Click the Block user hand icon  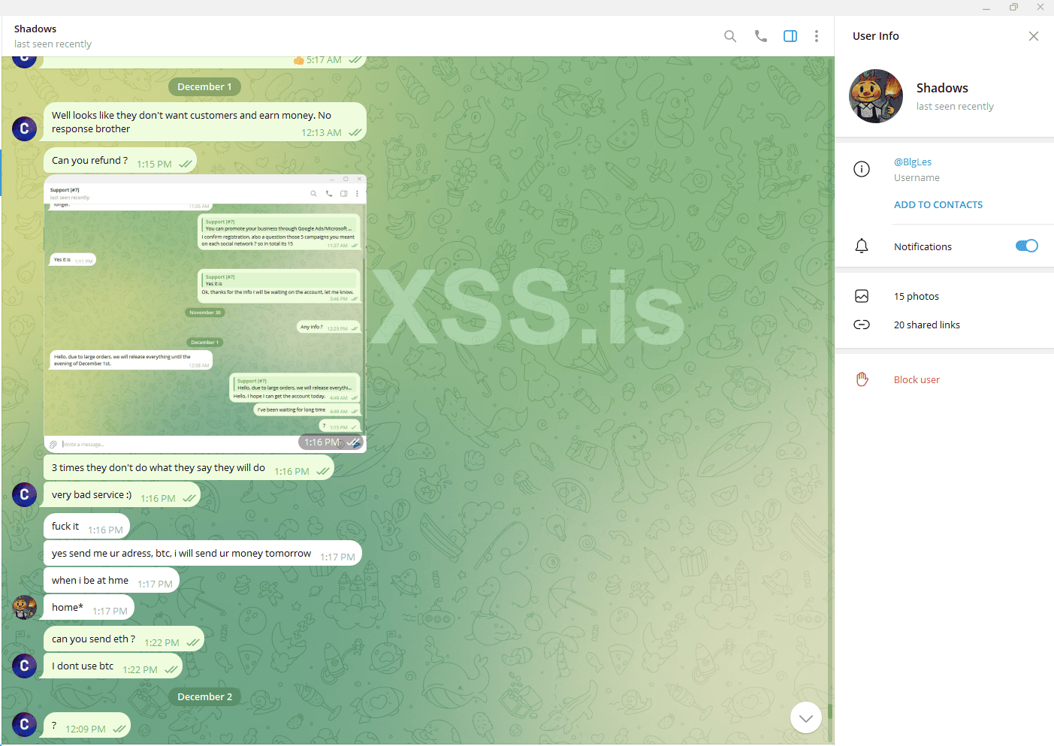coord(862,379)
